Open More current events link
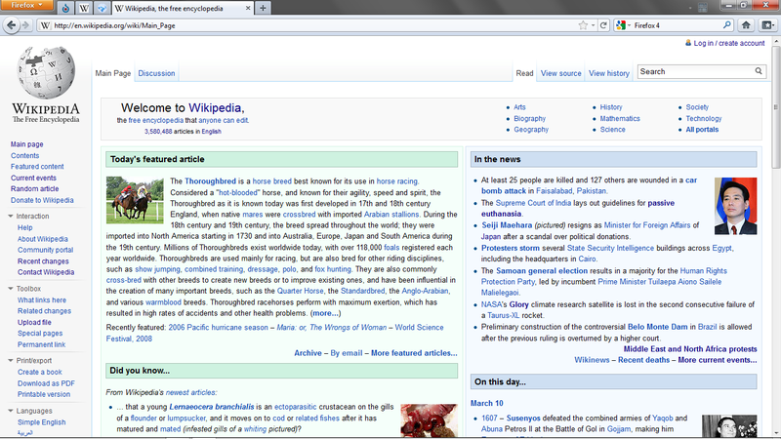 [718, 360]
